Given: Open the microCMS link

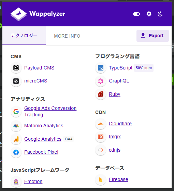Looking at the screenshot, I should tap(36, 81).
